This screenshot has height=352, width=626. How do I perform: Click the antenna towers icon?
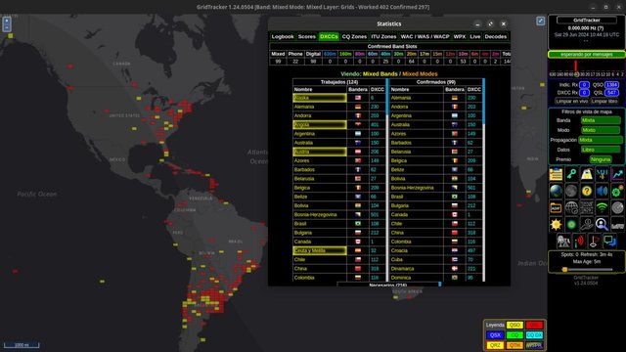coord(563,241)
